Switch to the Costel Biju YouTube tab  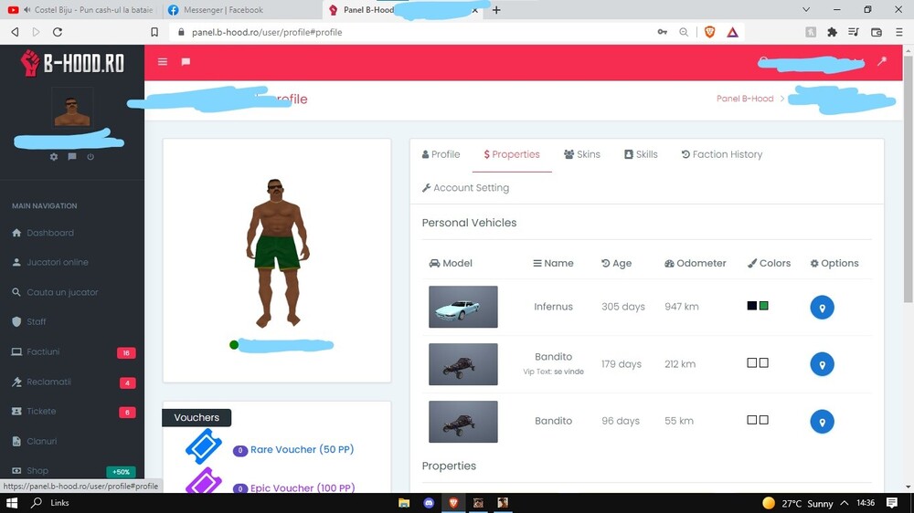[81, 10]
